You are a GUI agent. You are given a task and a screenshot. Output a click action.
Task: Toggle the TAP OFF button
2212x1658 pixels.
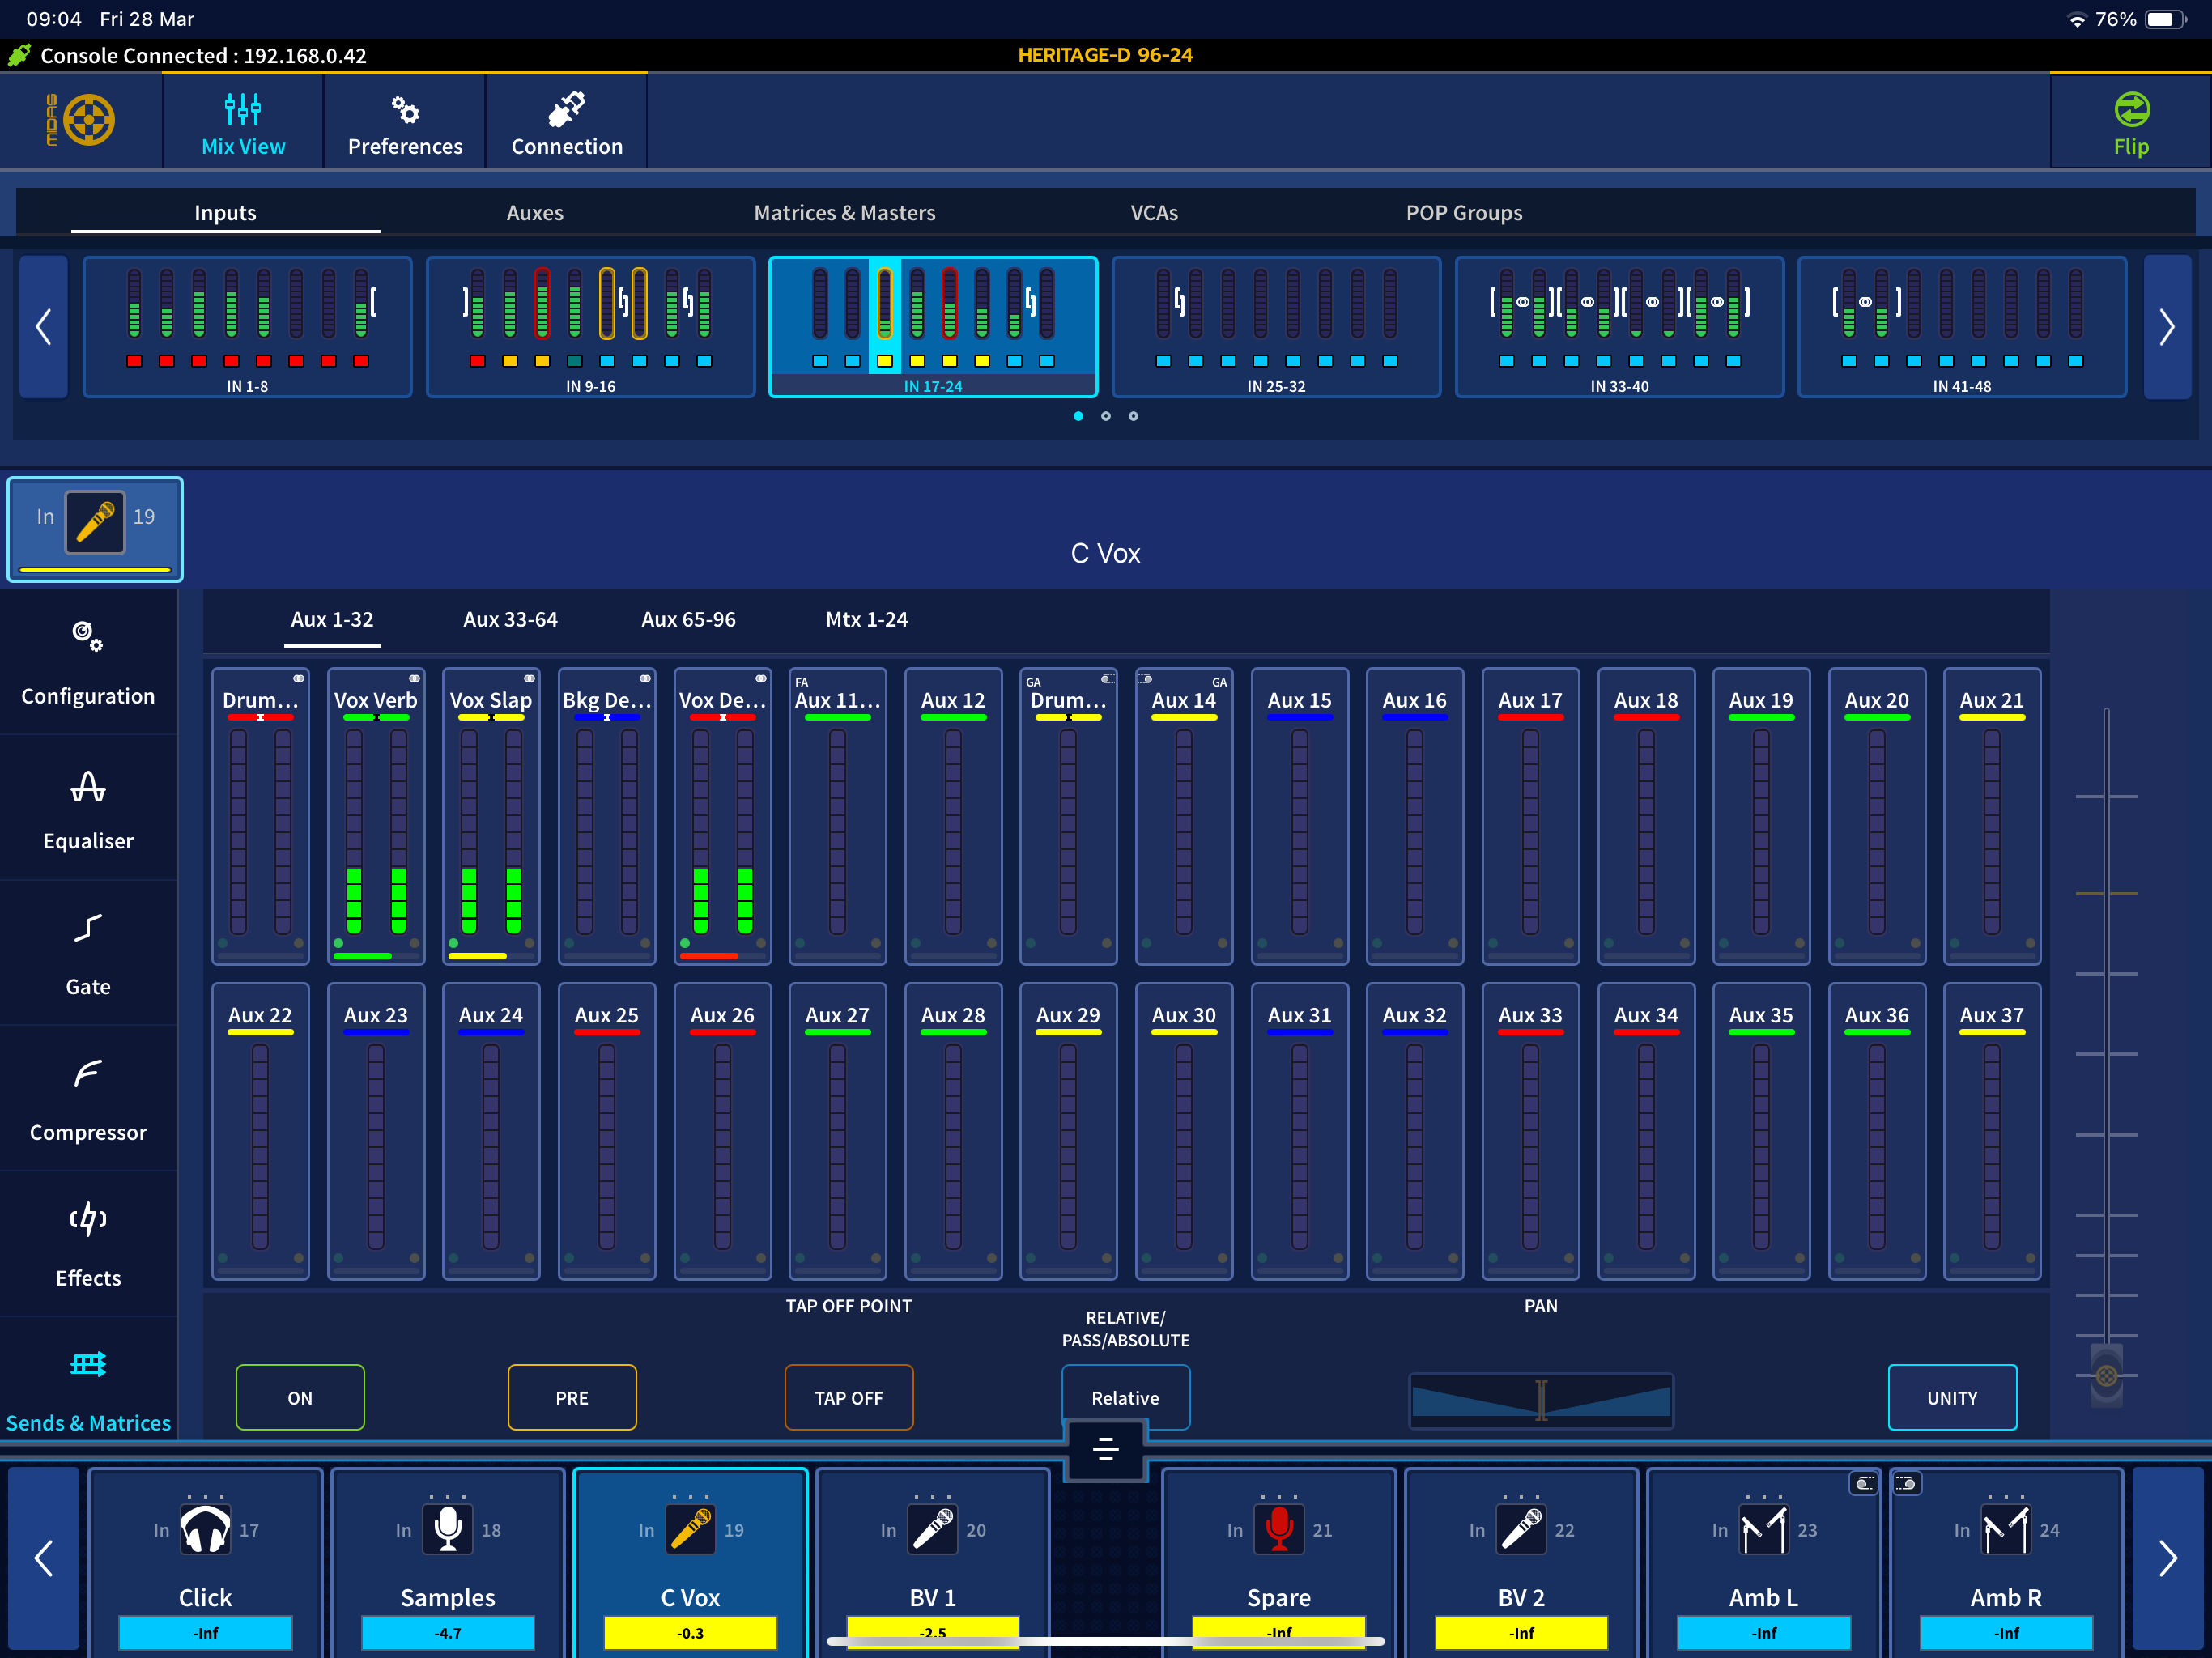pyautogui.click(x=849, y=1397)
